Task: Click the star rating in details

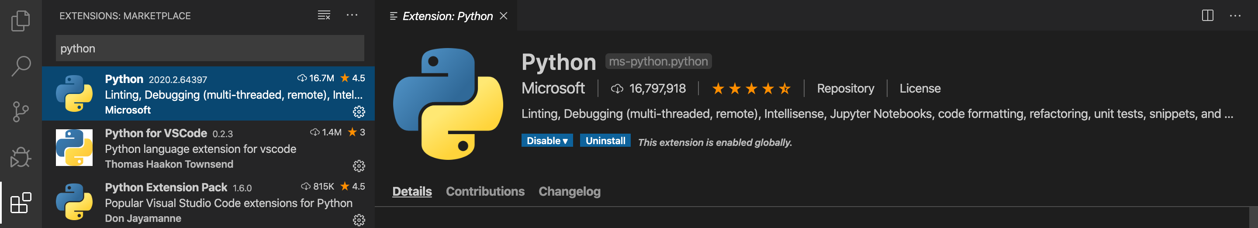Action: 751,89
